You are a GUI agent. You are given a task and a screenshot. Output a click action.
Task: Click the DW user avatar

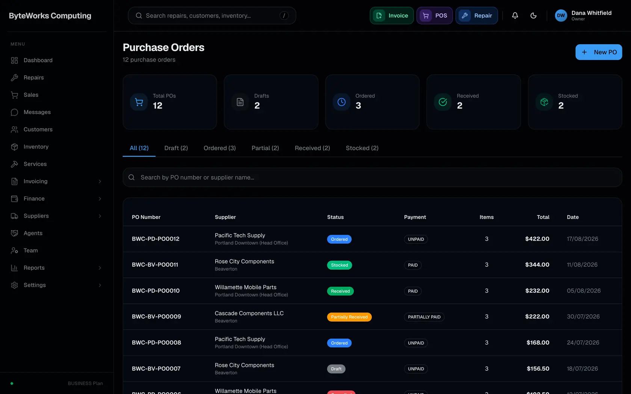tap(561, 15)
